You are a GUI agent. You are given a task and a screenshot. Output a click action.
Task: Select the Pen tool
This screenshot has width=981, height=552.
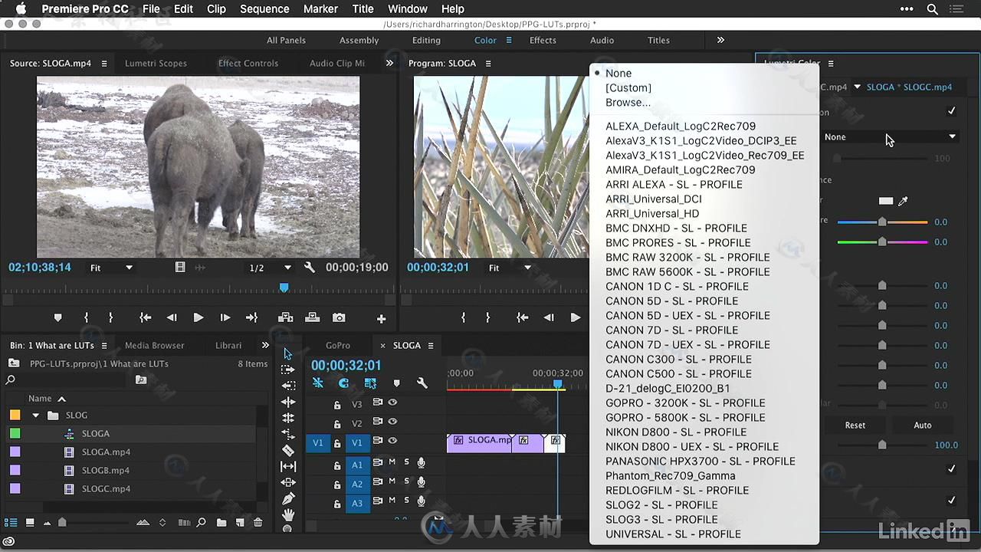[288, 498]
